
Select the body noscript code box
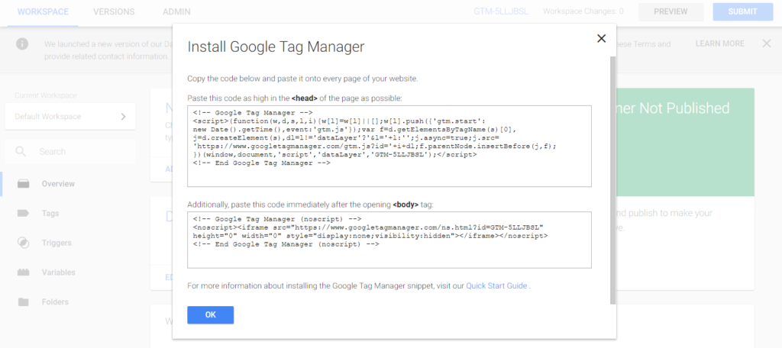tap(389, 240)
